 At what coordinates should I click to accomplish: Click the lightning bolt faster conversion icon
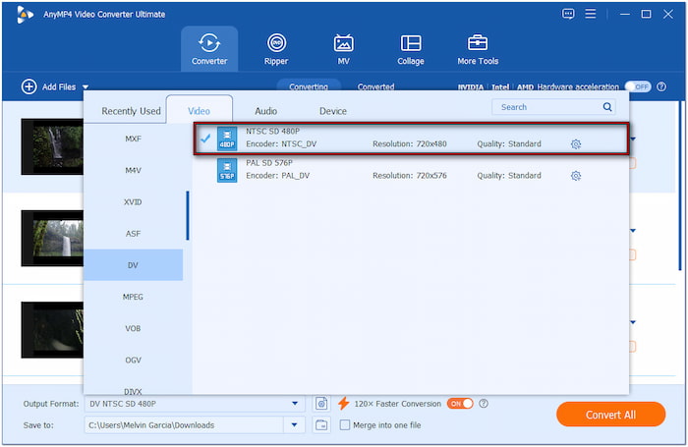tap(344, 404)
